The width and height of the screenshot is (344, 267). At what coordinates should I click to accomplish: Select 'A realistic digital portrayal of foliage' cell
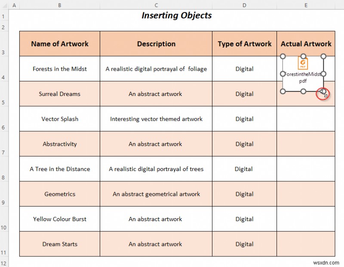point(156,69)
